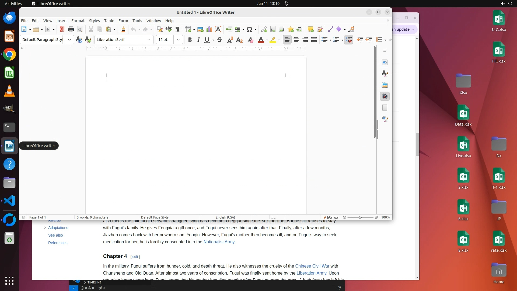
Task: Open the Tools menu
Action: [137, 21]
